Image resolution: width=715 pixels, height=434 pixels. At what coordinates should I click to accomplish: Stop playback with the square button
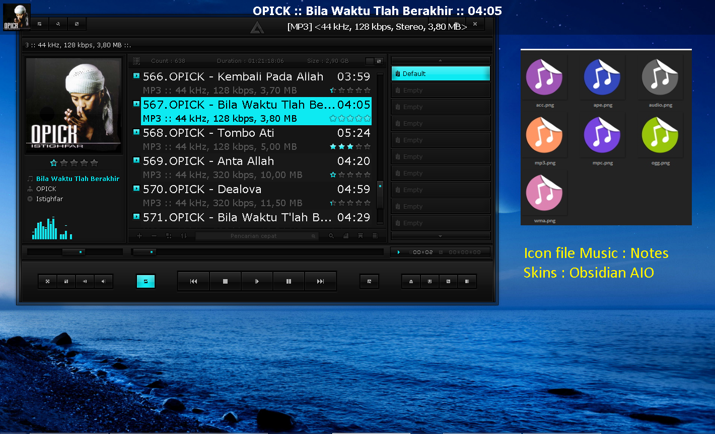(x=225, y=281)
